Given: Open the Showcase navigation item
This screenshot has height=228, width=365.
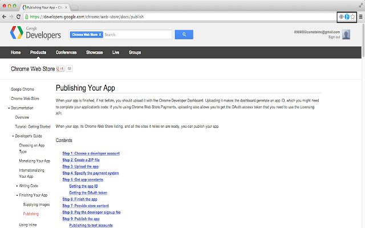Looking at the screenshot, I should 95,52.
